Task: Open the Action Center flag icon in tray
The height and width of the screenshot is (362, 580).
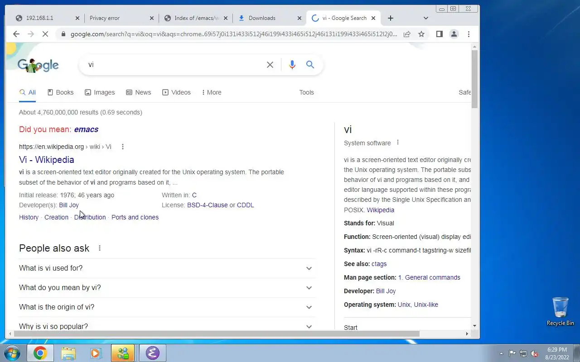Action: tap(512, 353)
